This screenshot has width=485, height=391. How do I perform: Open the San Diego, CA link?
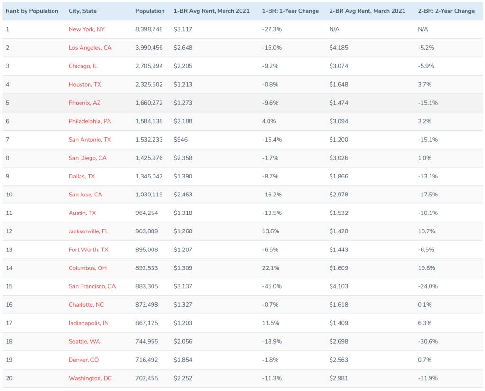click(88, 158)
